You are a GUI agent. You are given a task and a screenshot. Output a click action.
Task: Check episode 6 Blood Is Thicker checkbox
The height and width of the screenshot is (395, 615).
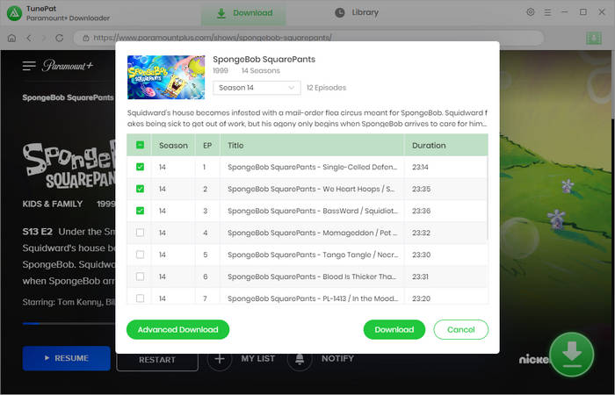(x=140, y=276)
